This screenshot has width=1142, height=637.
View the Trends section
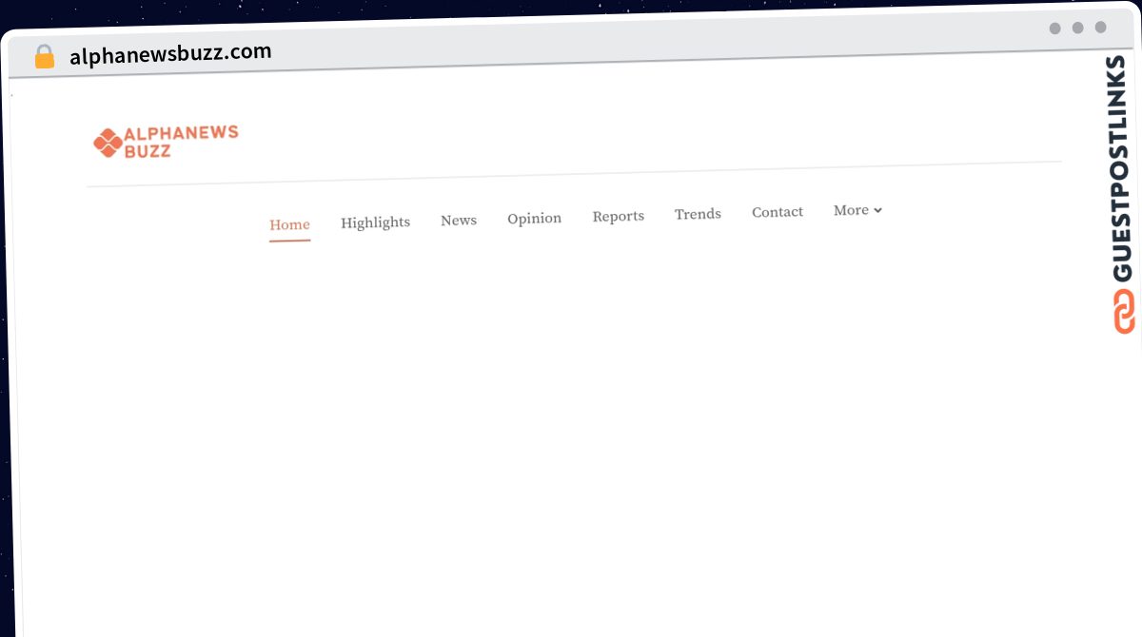coord(698,214)
